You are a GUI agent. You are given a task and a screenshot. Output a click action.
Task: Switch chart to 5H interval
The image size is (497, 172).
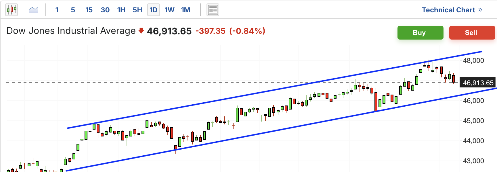(x=137, y=10)
